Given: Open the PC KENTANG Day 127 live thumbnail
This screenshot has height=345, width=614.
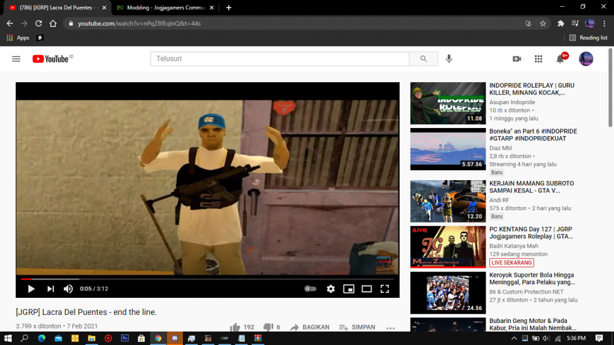Looking at the screenshot, I should click(x=448, y=247).
